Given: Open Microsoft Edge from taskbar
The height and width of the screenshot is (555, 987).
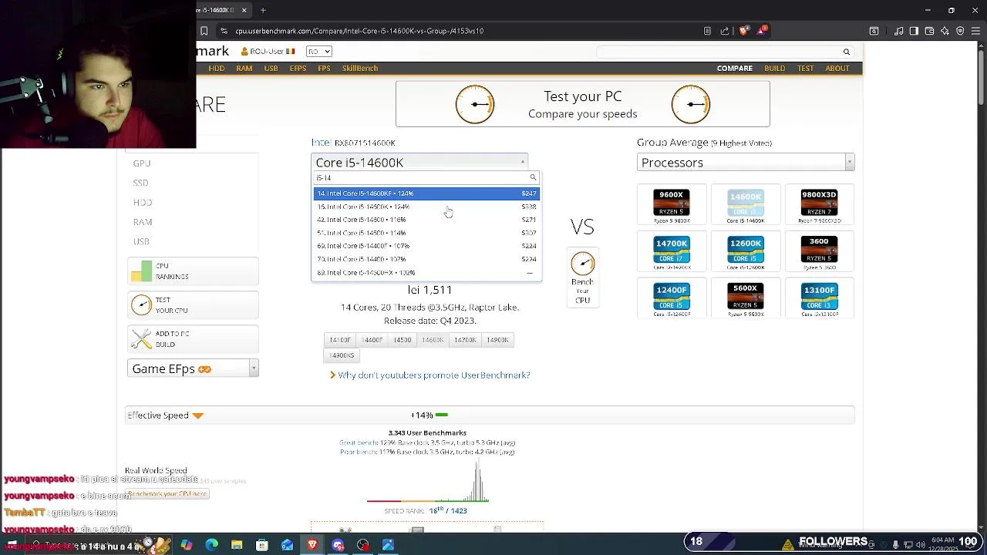Looking at the screenshot, I should [x=212, y=545].
